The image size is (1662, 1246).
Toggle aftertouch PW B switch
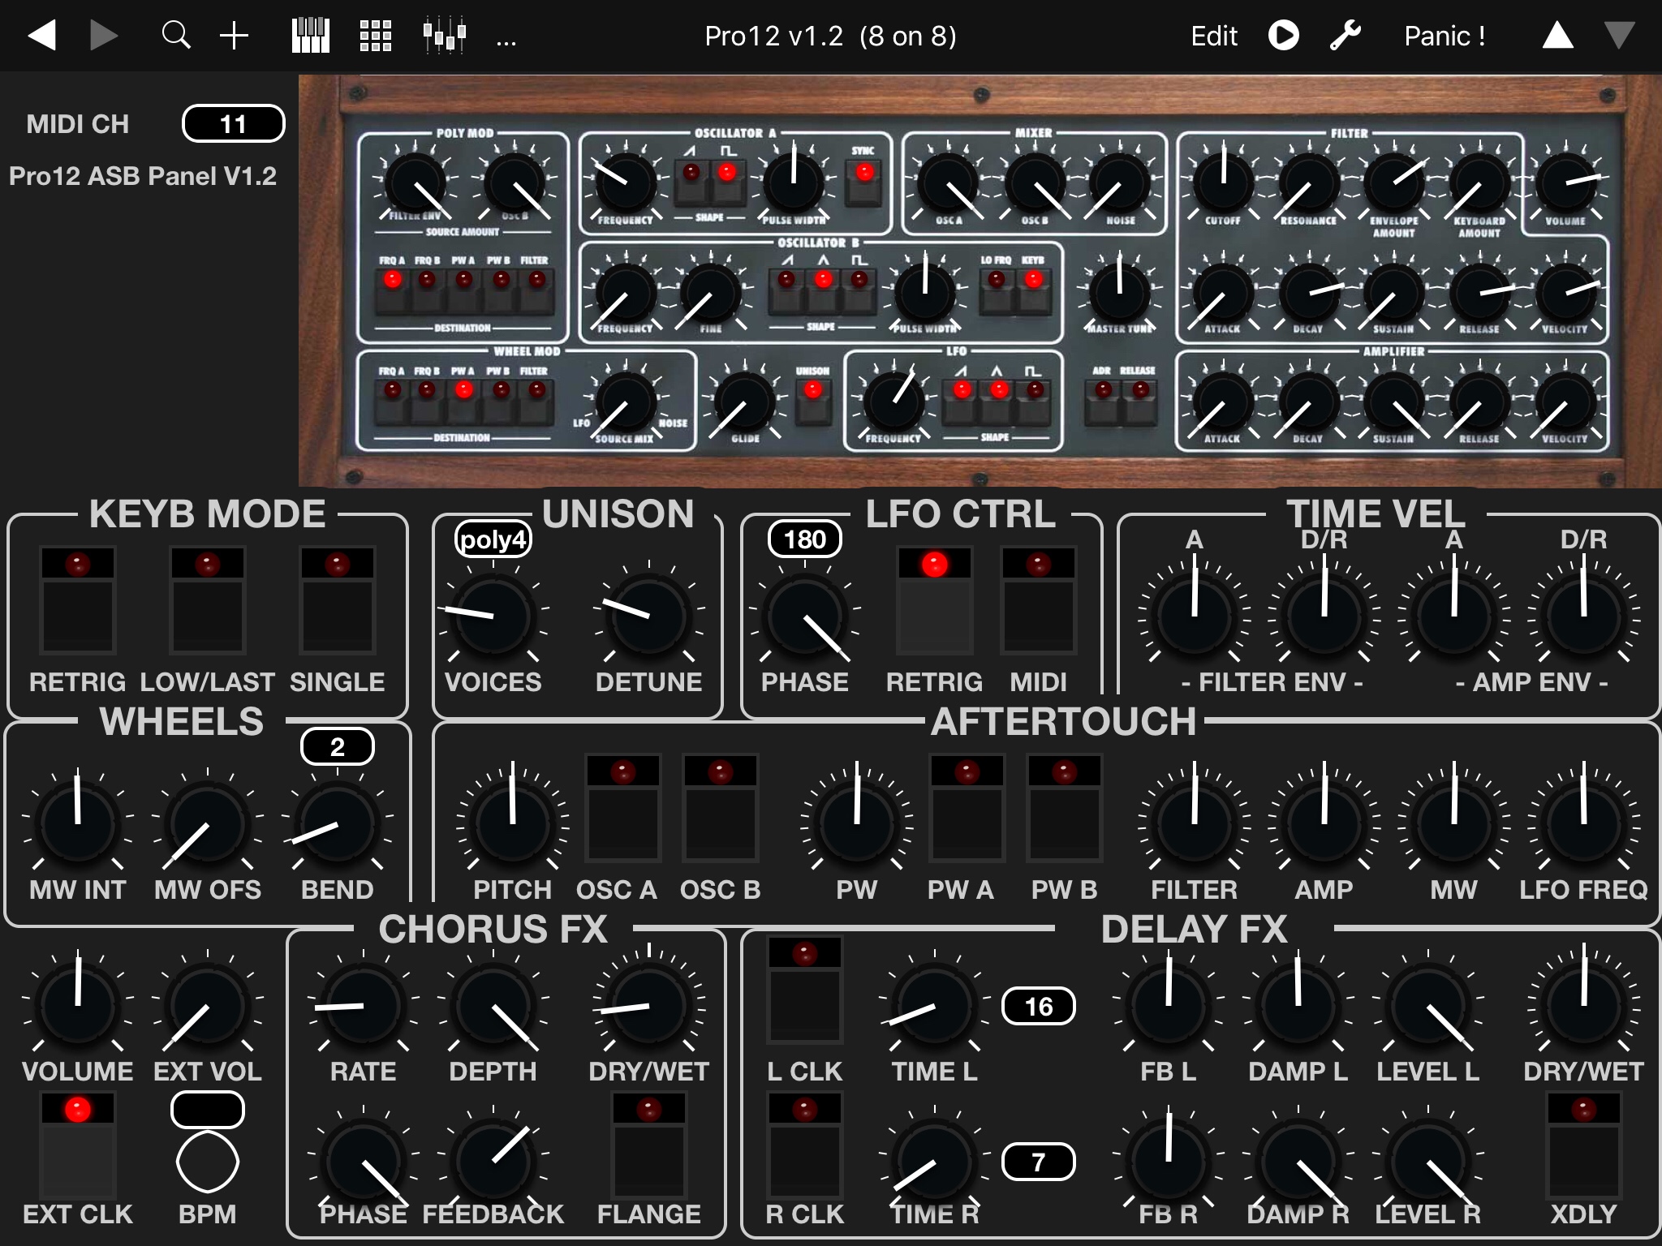tap(1065, 808)
